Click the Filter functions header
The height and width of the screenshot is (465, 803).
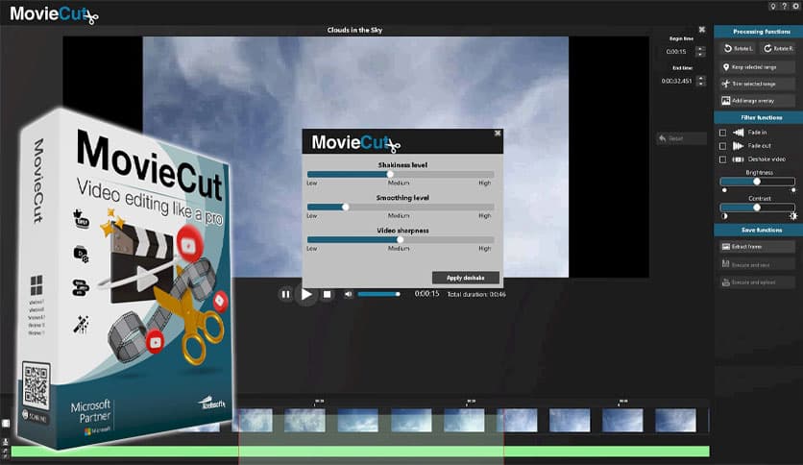759,118
